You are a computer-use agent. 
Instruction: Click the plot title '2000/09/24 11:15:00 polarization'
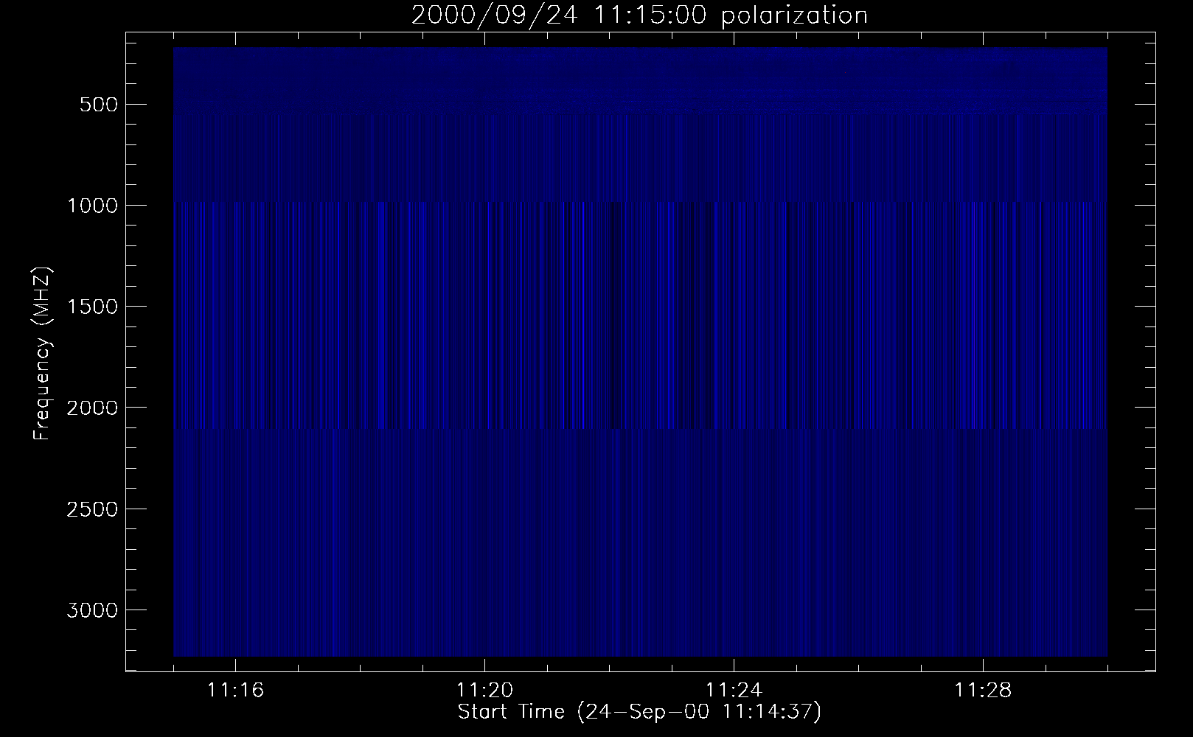639,15
